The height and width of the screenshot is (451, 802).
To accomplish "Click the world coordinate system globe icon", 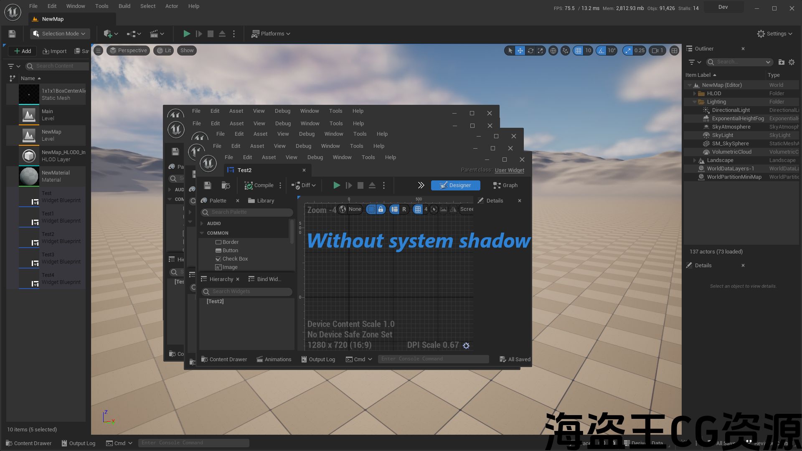I will click(x=553, y=51).
